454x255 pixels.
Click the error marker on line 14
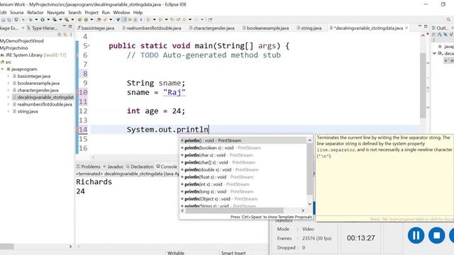click(77, 129)
